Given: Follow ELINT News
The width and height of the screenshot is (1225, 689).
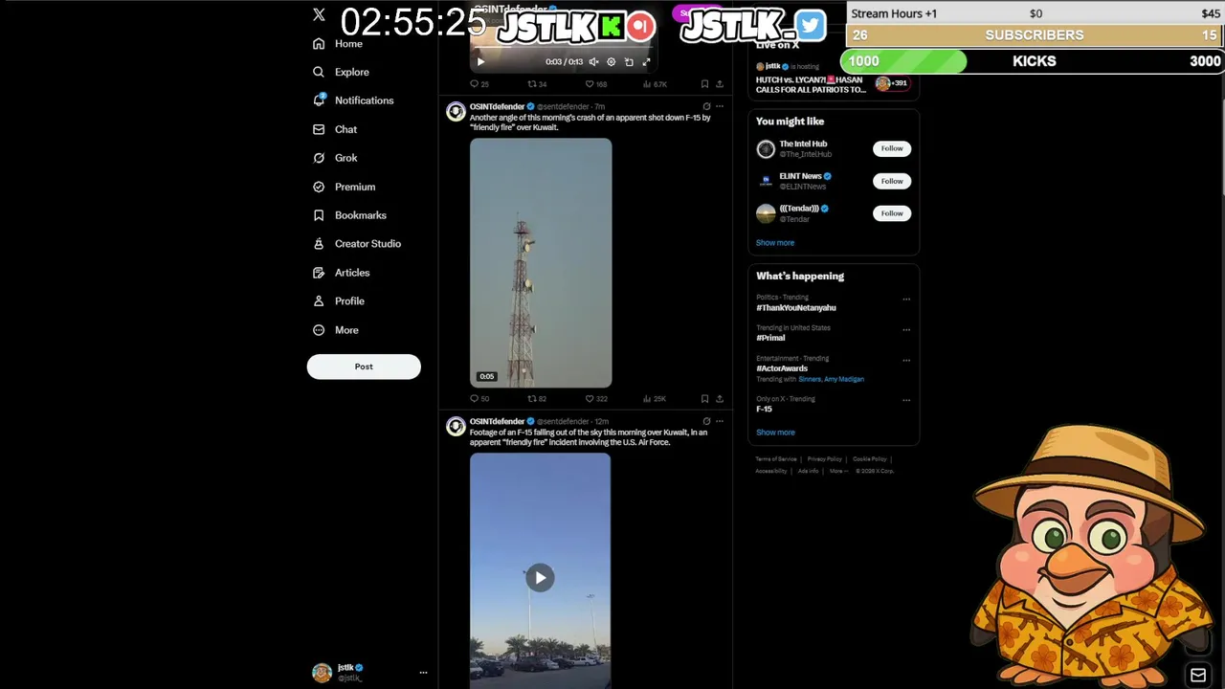Looking at the screenshot, I should (892, 181).
